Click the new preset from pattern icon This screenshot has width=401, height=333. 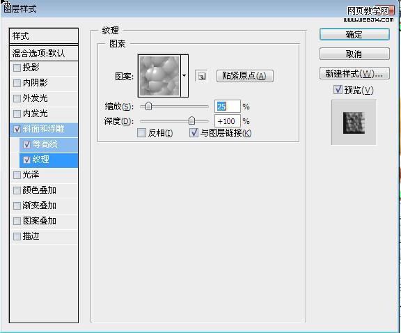(x=201, y=76)
